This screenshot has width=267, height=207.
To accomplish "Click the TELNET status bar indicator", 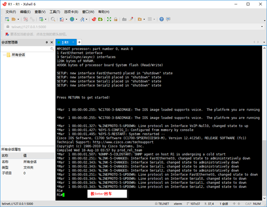I will tap(162, 204).
